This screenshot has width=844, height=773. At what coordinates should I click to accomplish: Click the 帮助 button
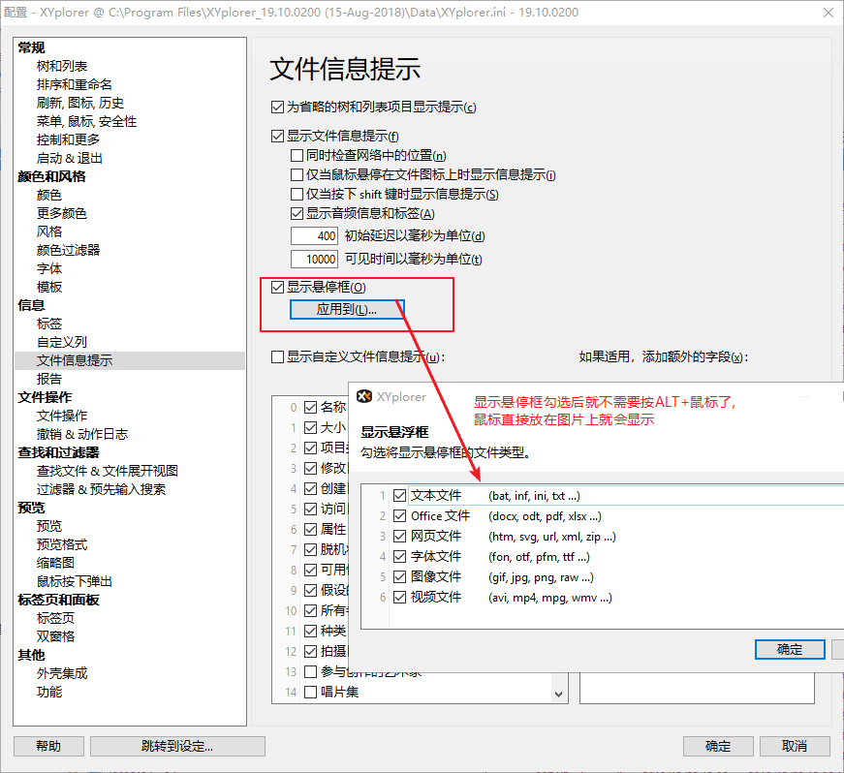coord(48,746)
